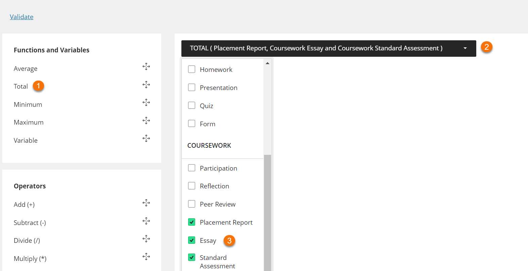This screenshot has width=528, height=271.
Task: Check the Peer Review option
Action: coord(192,204)
